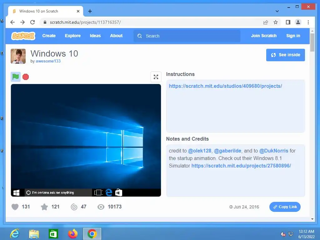Open Chrome side panel
The width and height of the screenshot is (320, 240).
(x=288, y=22)
